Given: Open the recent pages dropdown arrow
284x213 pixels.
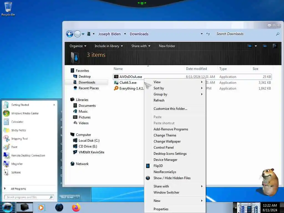Looking at the screenshot, I should pos(83,34).
